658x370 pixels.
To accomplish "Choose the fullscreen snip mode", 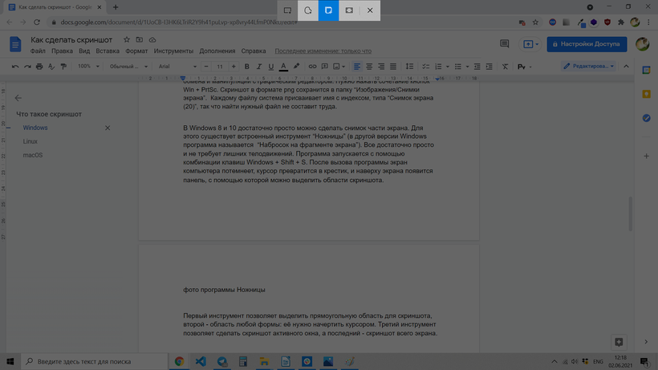I will pyautogui.click(x=349, y=10).
